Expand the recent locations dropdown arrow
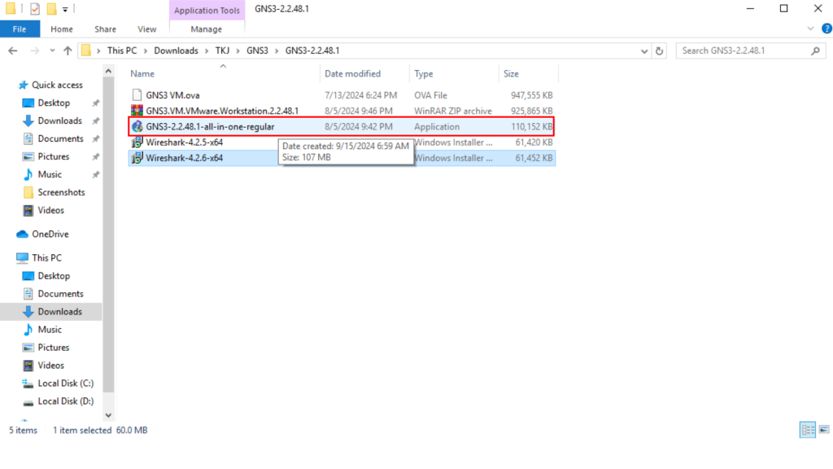The width and height of the screenshot is (833, 469). click(51, 50)
